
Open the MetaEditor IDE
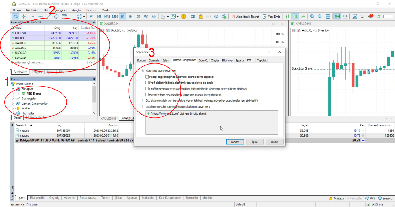pyautogui.click(x=193, y=17)
